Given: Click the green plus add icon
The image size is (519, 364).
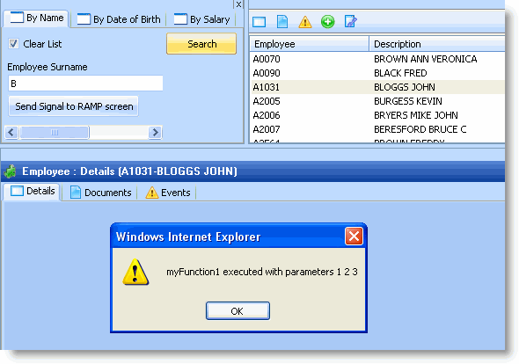Looking at the screenshot, I should (328, 22).
